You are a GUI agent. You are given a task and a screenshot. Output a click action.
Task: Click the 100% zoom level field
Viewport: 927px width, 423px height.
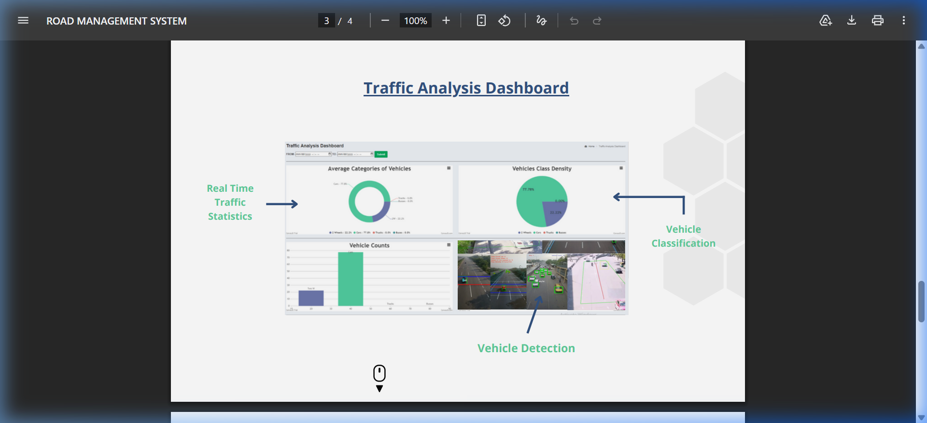(x=415, y=21)
